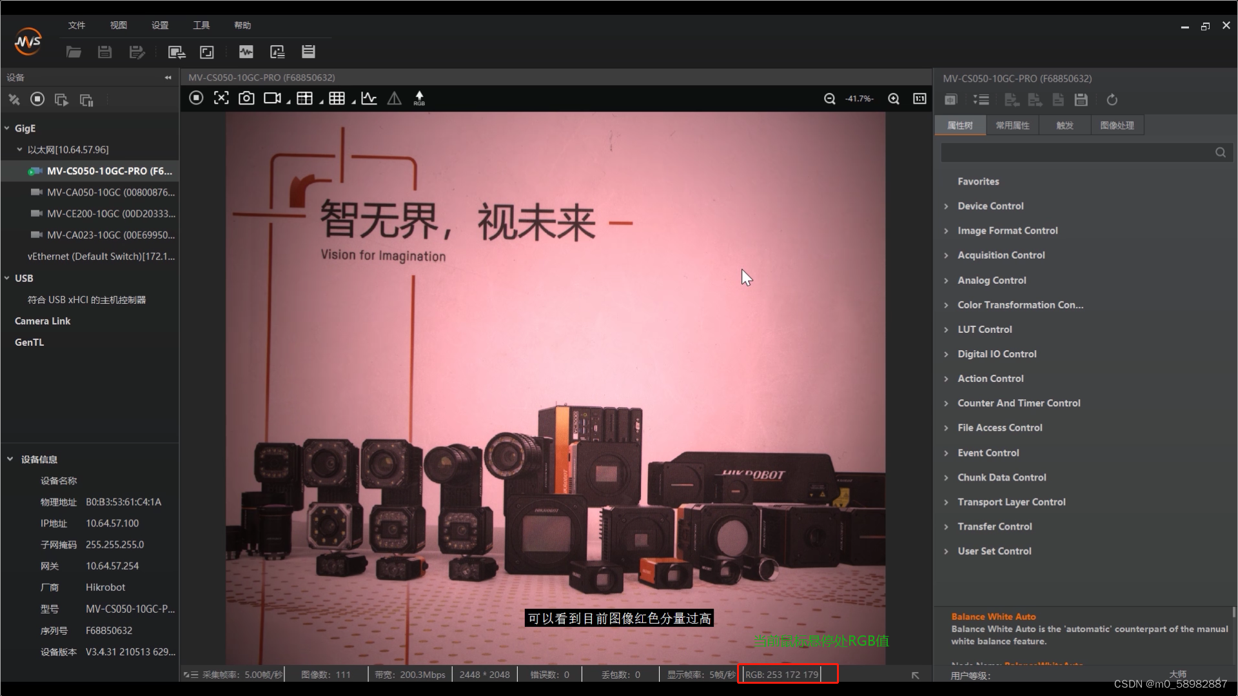Click the RGB upward arrow icon
The width and height of the screenshot is (1238, 696).
tap(419, 98)
